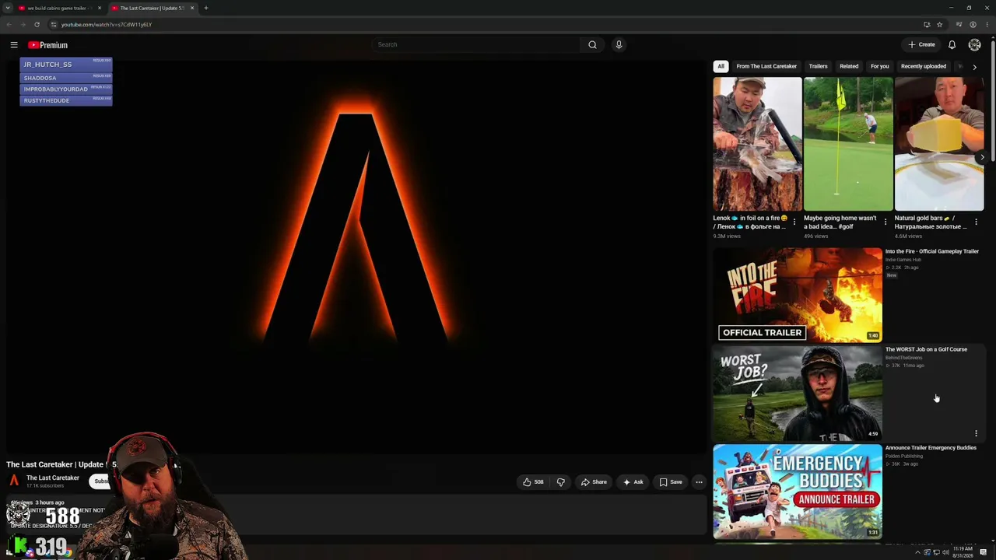Select the For you filter chip

point(879,66)
